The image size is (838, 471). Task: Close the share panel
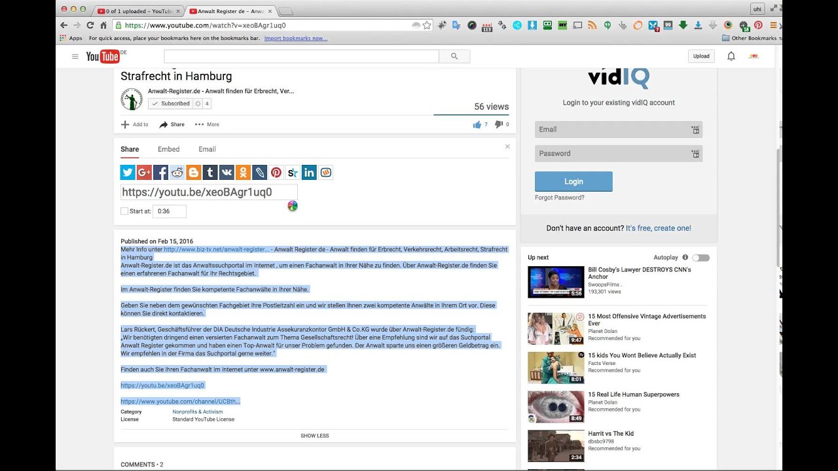(507, 147)
